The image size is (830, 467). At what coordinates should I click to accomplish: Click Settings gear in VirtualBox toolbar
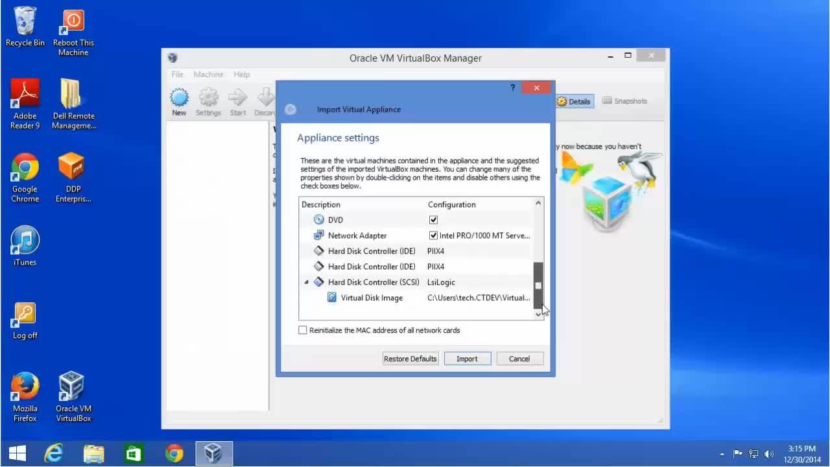click(208, 102)
